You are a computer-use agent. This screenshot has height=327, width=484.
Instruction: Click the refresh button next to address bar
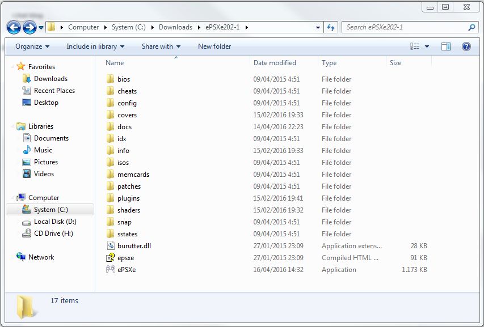331,27
